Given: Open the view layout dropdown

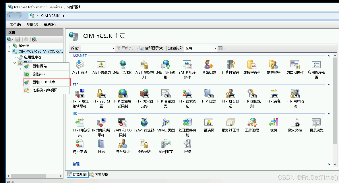Looking at the screenshot, I should click(221, 48).
